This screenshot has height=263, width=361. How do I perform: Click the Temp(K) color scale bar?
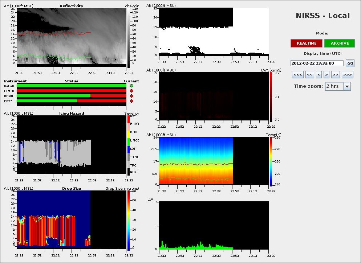[271, 161]
